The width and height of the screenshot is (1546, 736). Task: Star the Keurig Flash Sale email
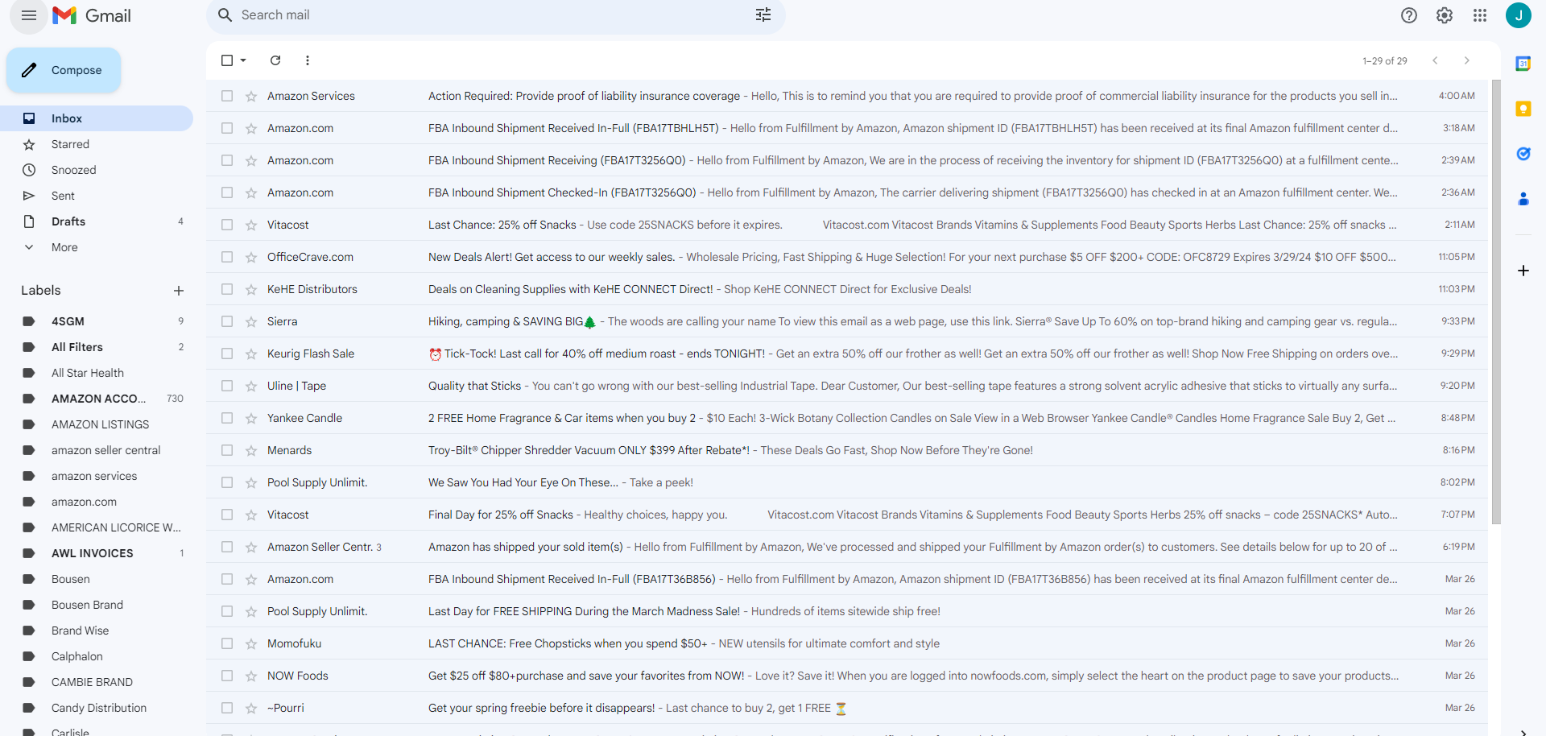[x=251, y=354]
